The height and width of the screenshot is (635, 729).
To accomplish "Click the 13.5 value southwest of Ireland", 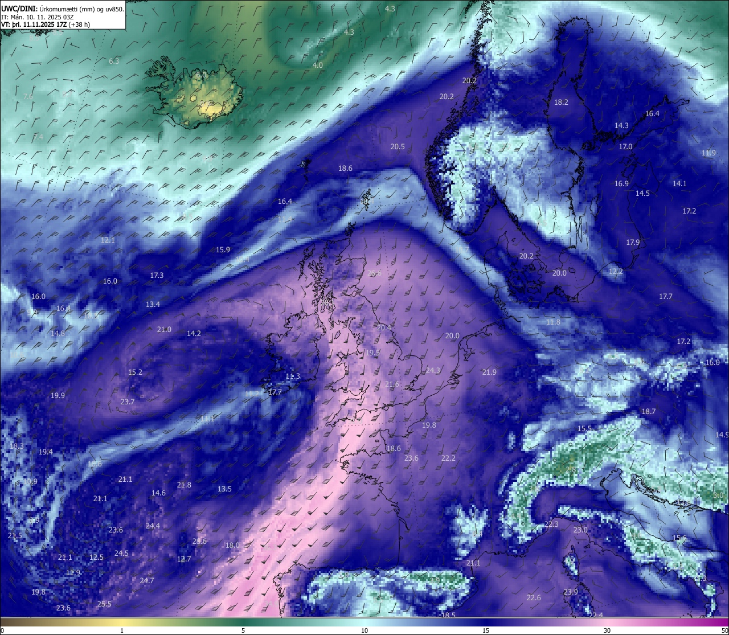I will point(224,489).
